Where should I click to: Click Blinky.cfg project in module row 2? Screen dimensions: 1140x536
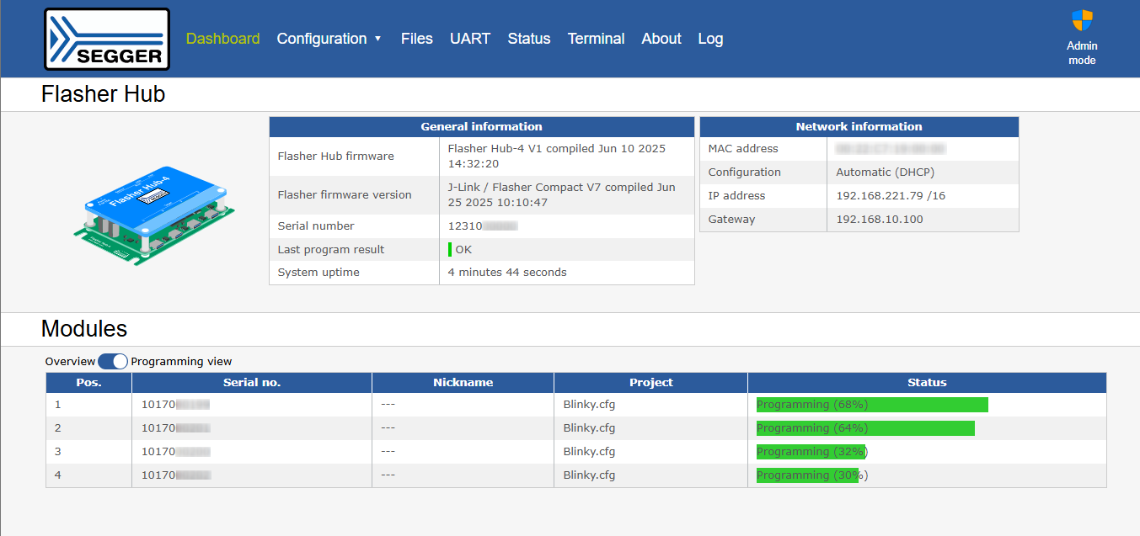(x=589, y=428)
